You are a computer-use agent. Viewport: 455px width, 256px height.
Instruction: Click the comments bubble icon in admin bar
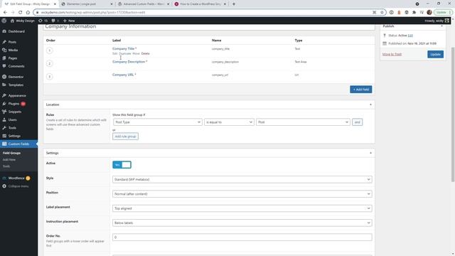(53, 21)
